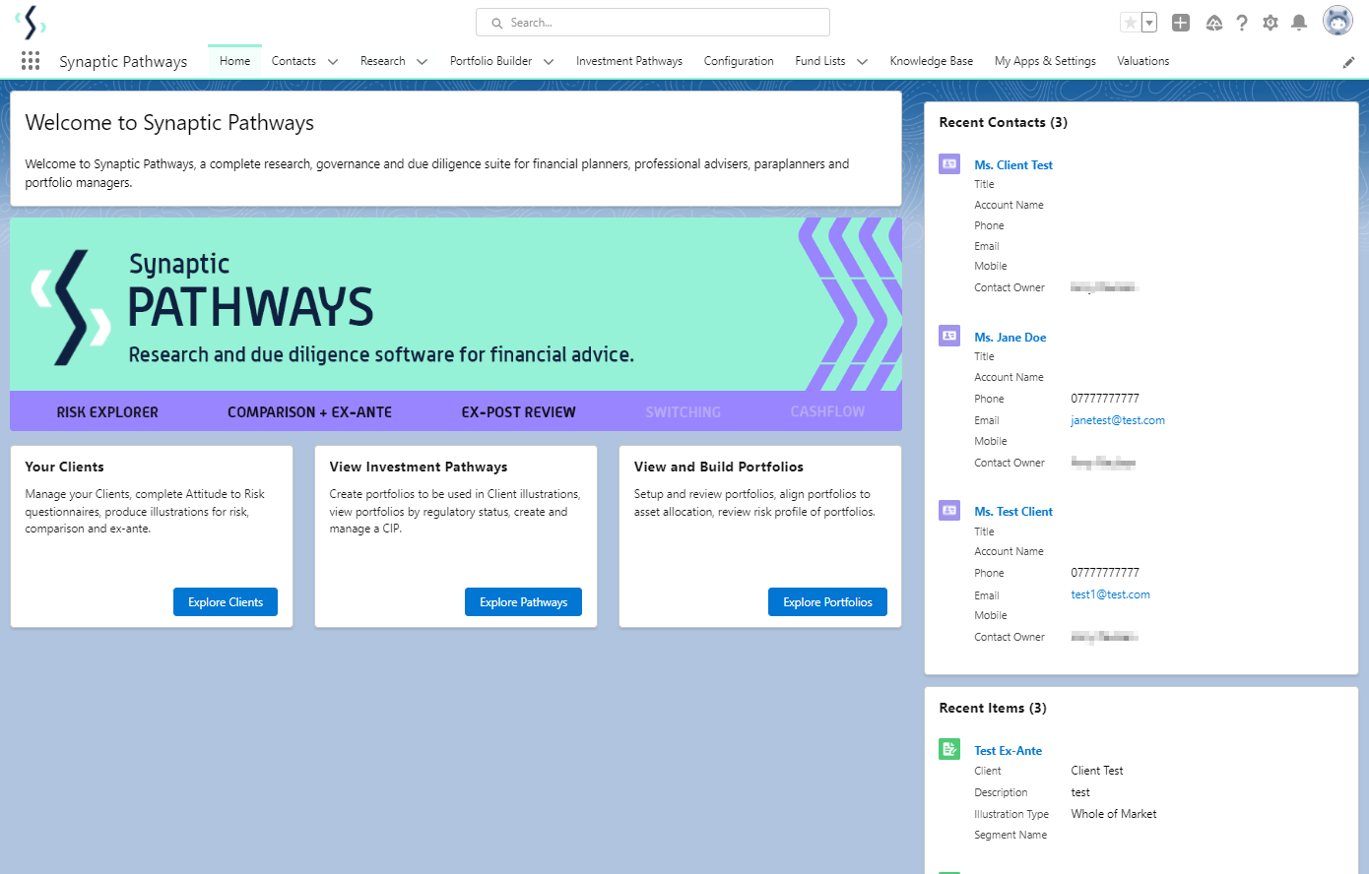
Task: Click the 'Whole of Market' illustration type value
Action: 1114,814
